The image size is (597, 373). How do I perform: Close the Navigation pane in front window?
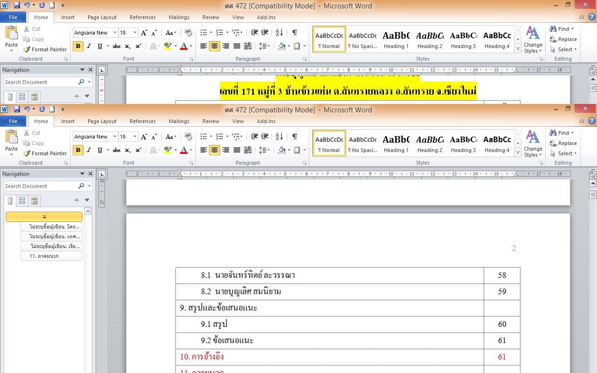[90, 173]
